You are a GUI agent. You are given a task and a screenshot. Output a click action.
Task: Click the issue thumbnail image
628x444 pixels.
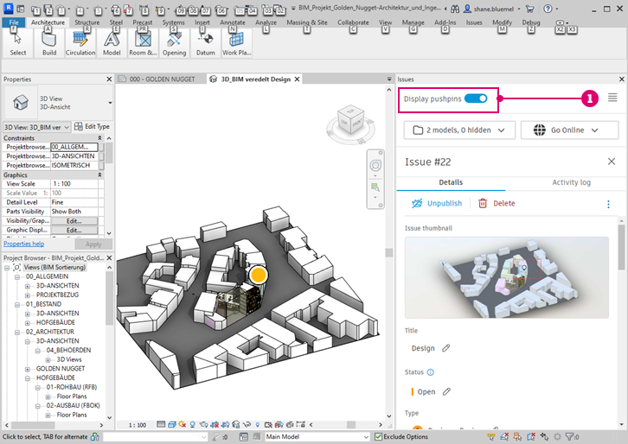click(x=507, y=277)
